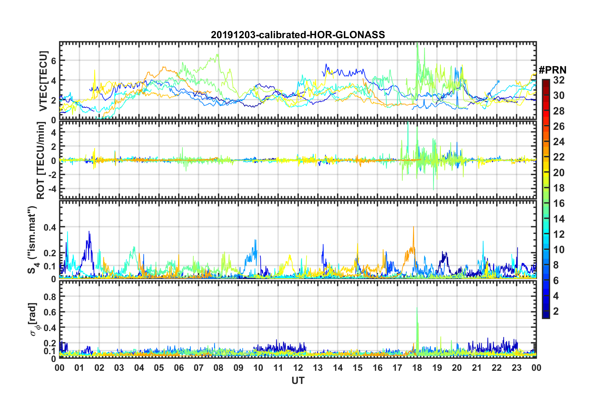Viewport: 596px width, 398px height.
Task: Click x-axis tick label 06
Action: 179,368
